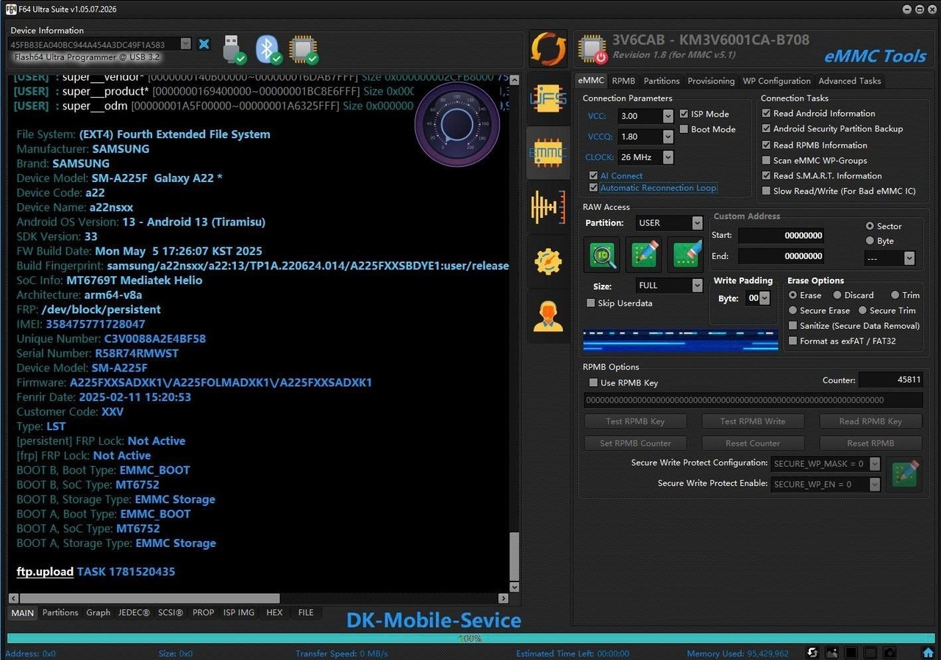The image size is (941, 660).
Task: Enable Scan eMMC WP-Groups checkbox
Action: pos(767,160)
